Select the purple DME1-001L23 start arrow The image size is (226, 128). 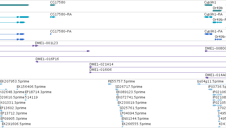(37, 46)
